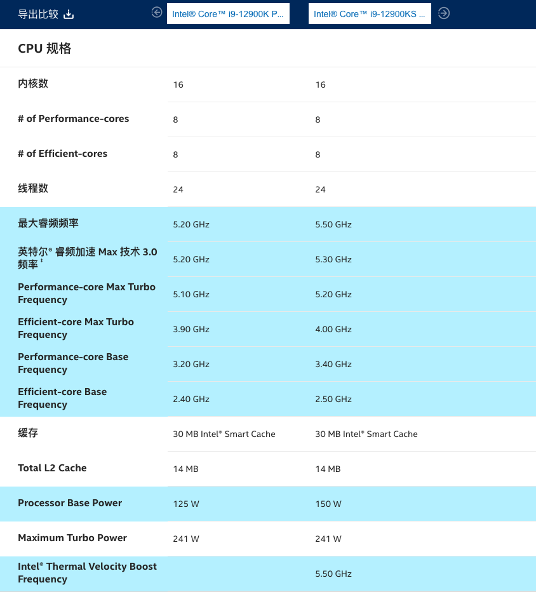Click the Processor Base Power label

pyautogui.click(x=70, y=503)
